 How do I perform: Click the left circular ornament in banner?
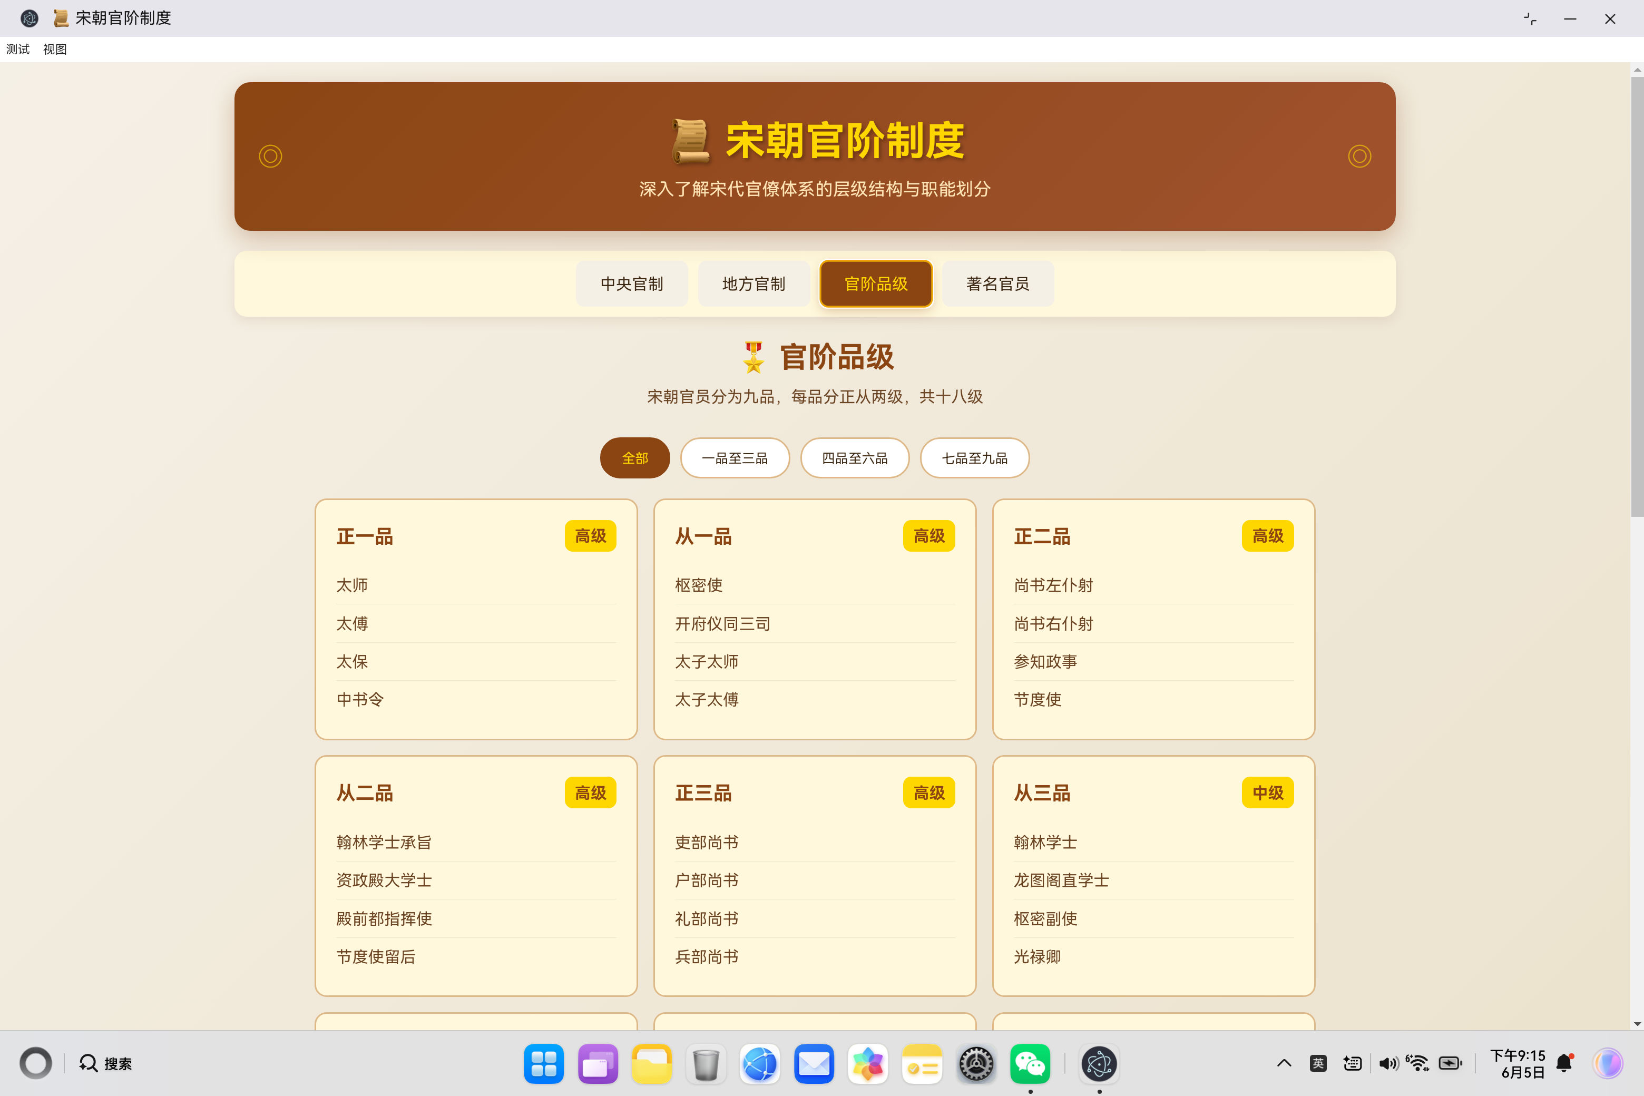pyautogui.click(x=270, y=156)
